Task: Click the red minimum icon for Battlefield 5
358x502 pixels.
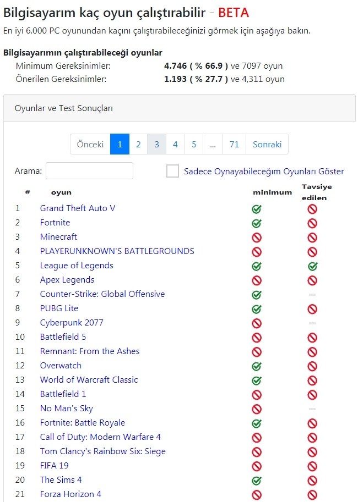Action: (257, 338)
